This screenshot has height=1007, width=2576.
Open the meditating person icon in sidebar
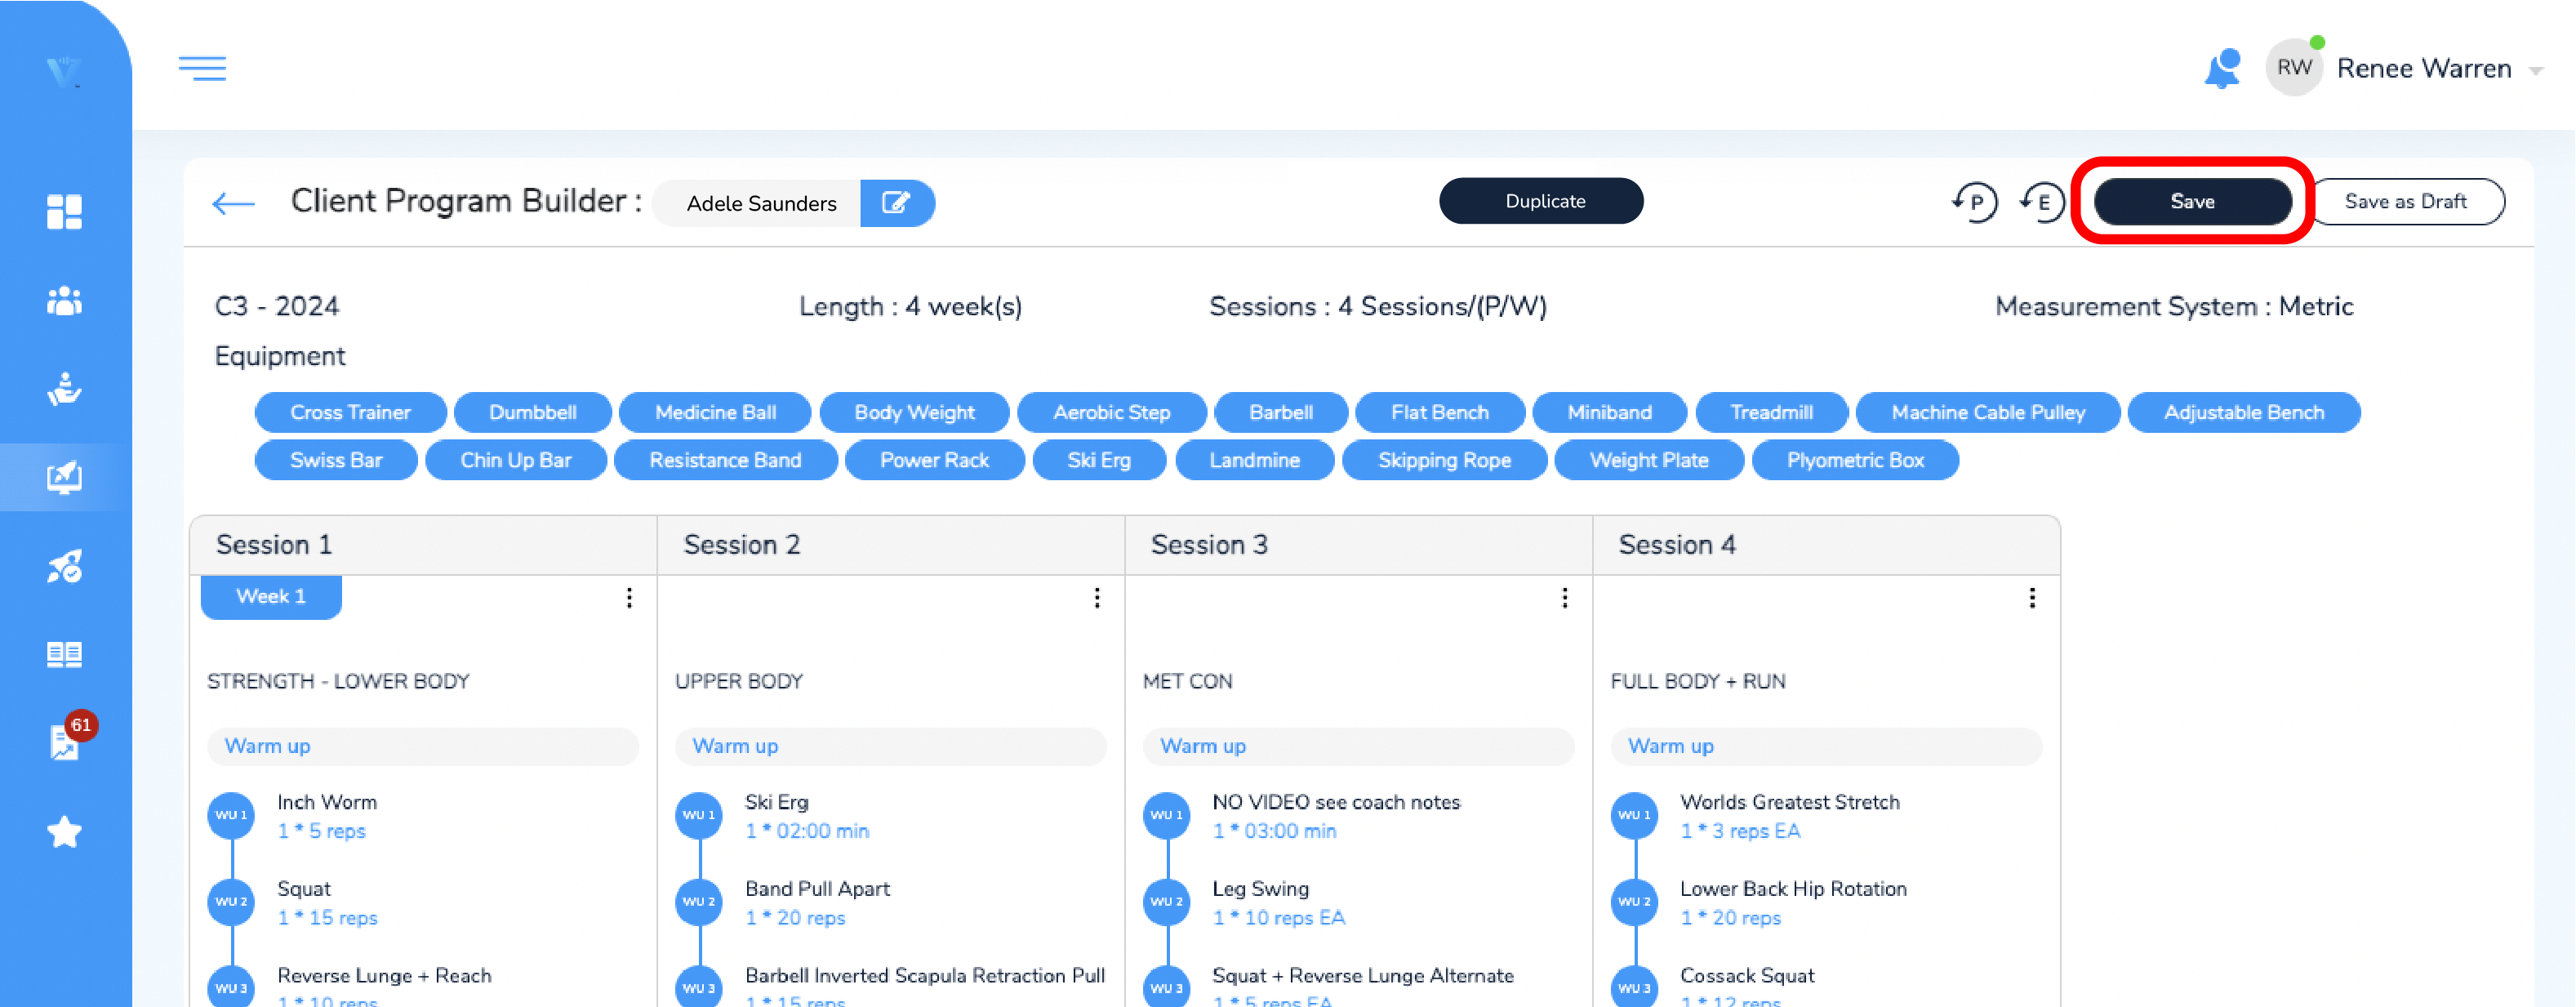point(64,388)
